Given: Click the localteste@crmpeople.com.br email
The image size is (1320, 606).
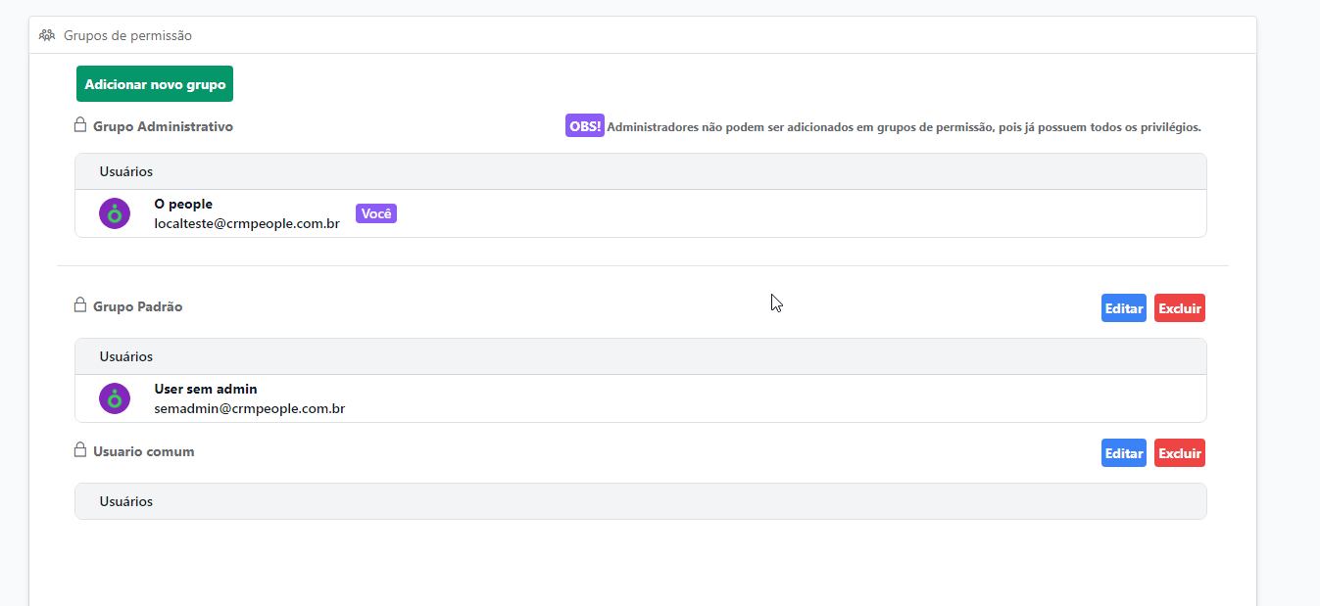Looking at the screenshot, I should [x=247, y=223].
